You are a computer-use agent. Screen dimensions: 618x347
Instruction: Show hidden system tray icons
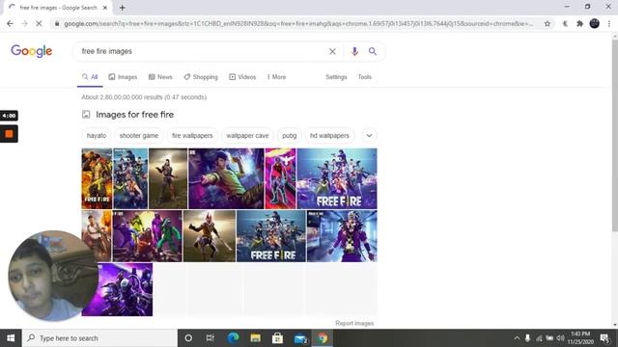click(517, 338)
